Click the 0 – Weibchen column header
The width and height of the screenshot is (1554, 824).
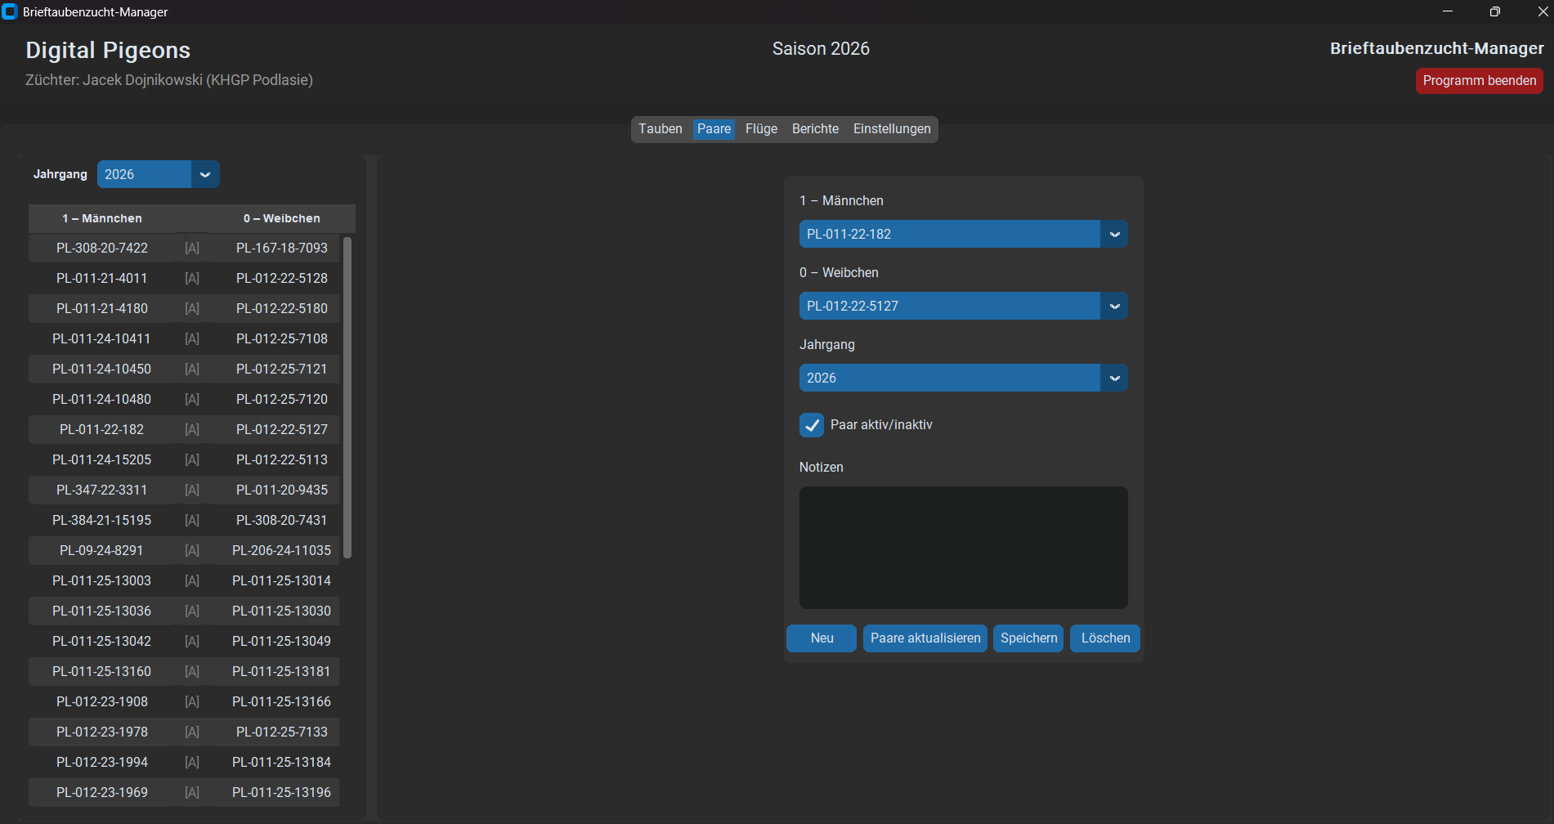tap(282, 218)
